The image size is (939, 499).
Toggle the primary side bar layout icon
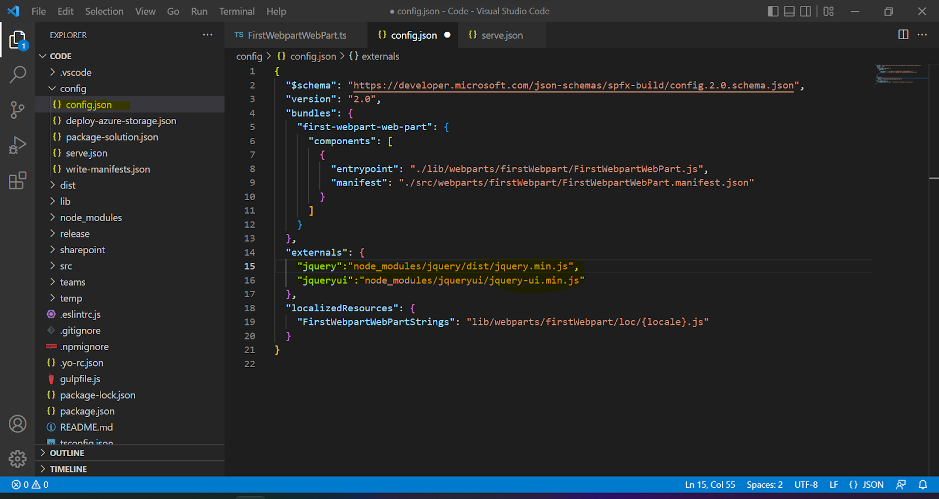[773, 11]
